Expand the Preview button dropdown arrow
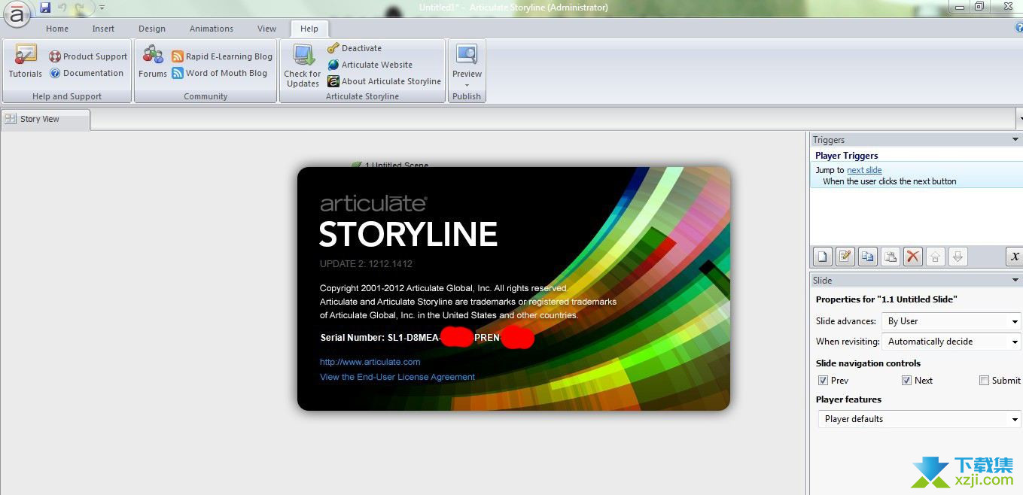The width and height of the screenshot is (1023, 495). 467,85
